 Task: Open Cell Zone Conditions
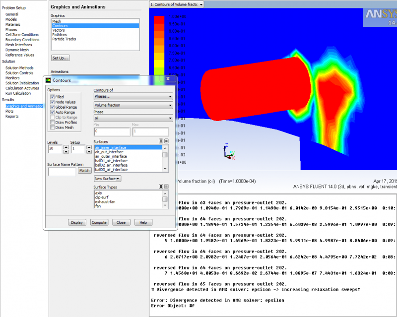[22, 34]
